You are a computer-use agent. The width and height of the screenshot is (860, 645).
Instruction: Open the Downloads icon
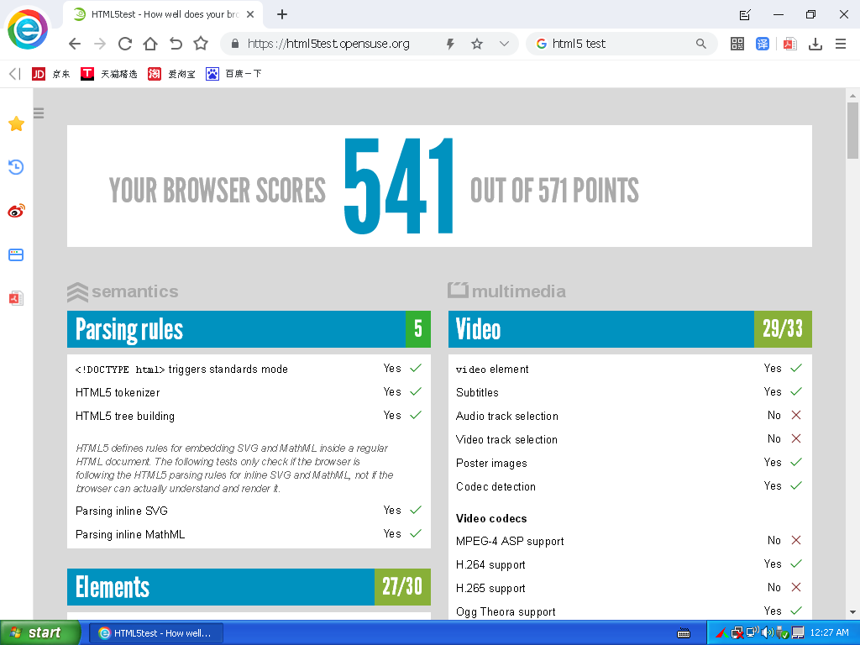(x=815, y=43)
